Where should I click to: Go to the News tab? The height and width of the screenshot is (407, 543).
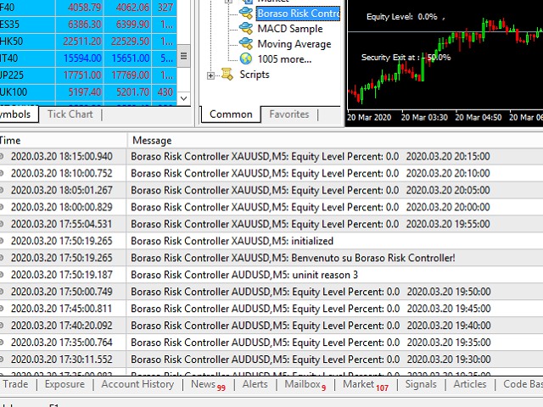[204, 384]
